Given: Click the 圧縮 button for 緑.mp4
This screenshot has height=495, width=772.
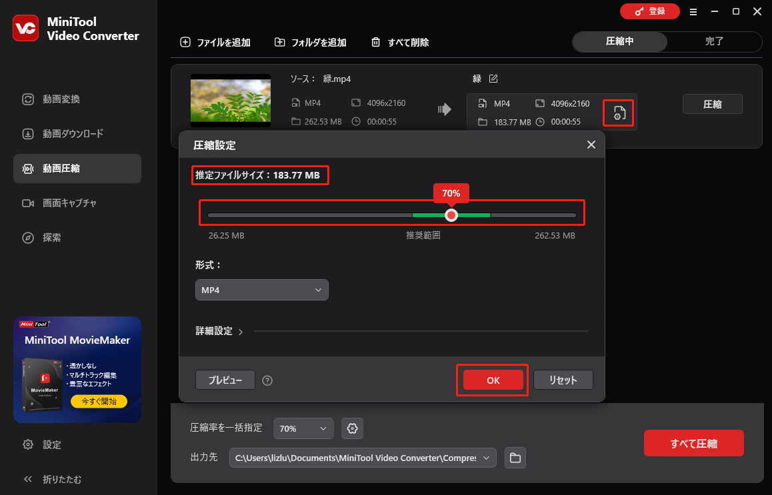Looking at the screenshot, I should [713, 104].
